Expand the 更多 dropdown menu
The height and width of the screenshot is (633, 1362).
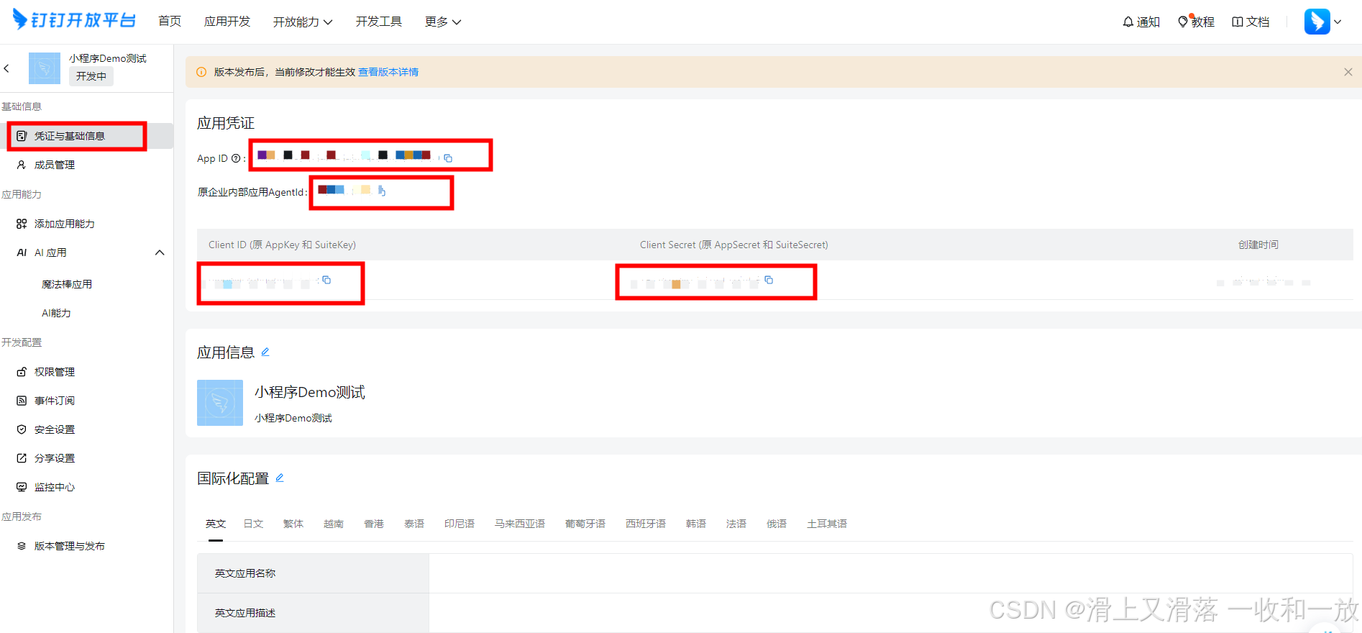click(443, 22)
